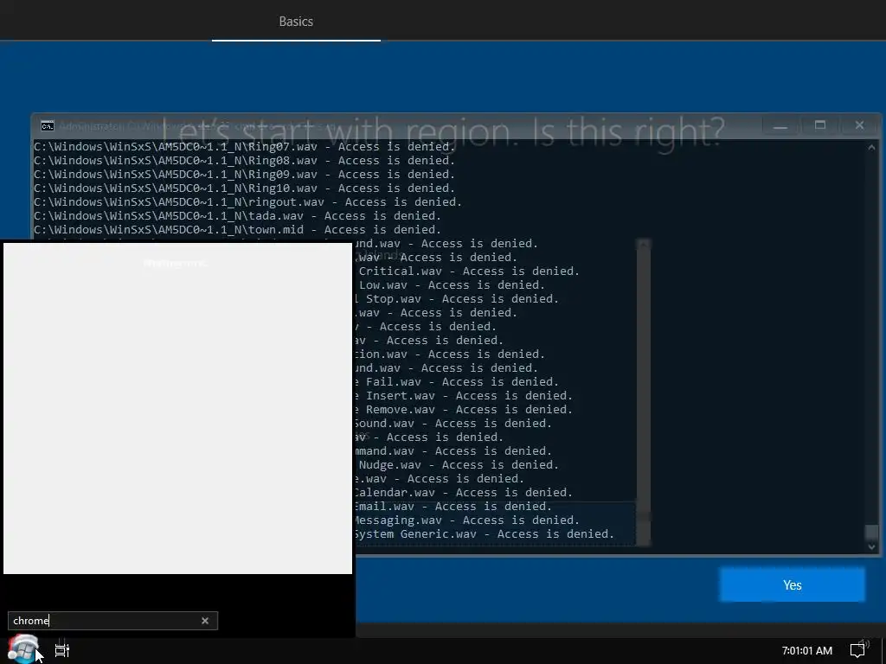Select the Nudge.wav access denied line

pos(459,464)
